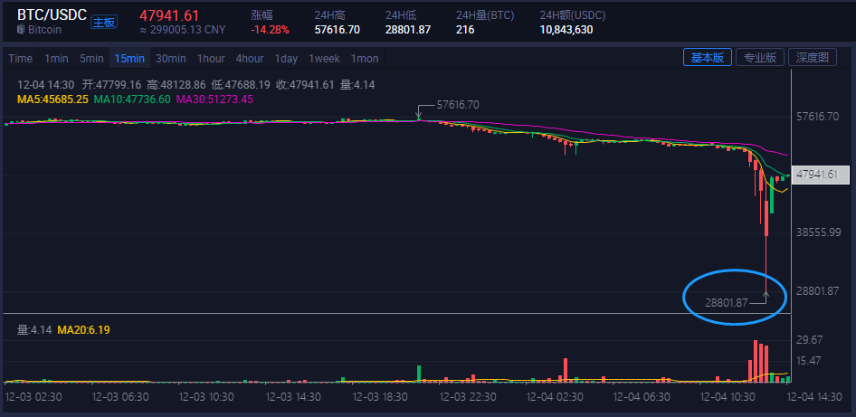The height and width of the screenshot is (417, 856).
Task: Open the 专业版 chart mode
Action: click(760, 57)
